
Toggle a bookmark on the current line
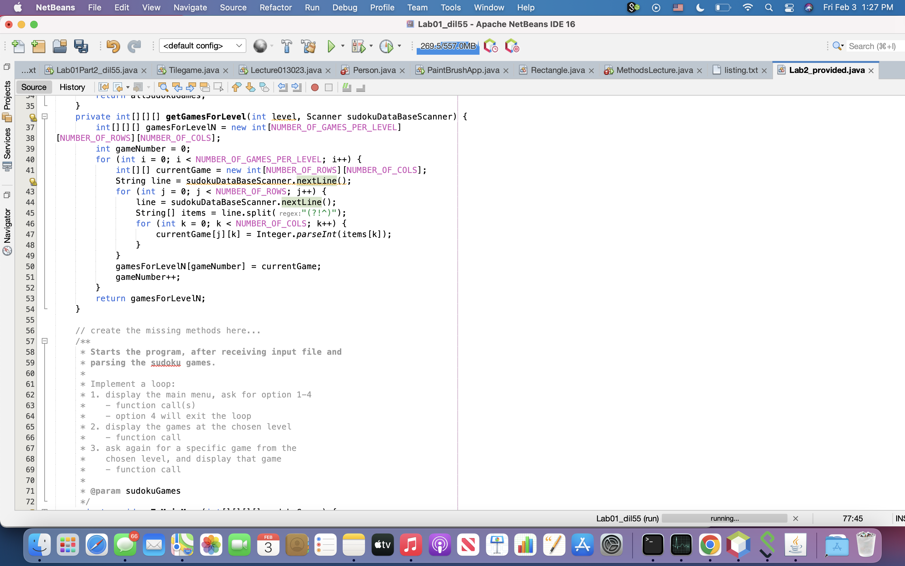click(265, 87)
